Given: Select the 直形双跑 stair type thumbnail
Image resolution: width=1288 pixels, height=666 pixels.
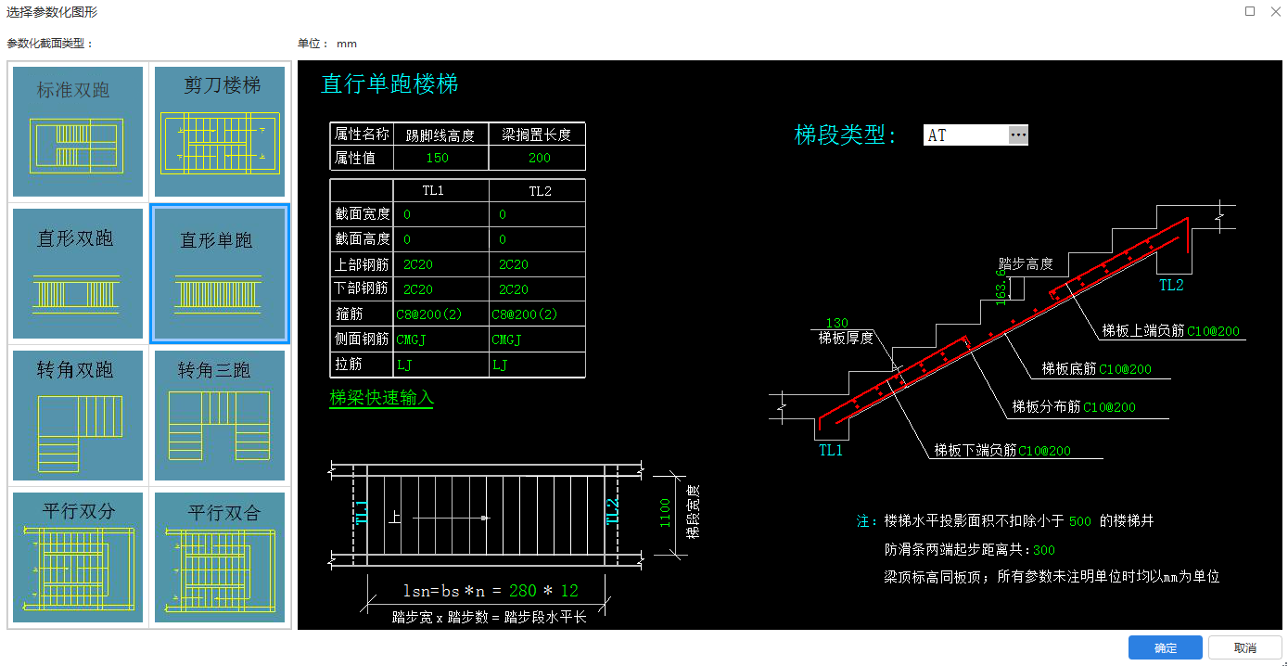Looking at the screenshot, I should click(x=78, y=274).
